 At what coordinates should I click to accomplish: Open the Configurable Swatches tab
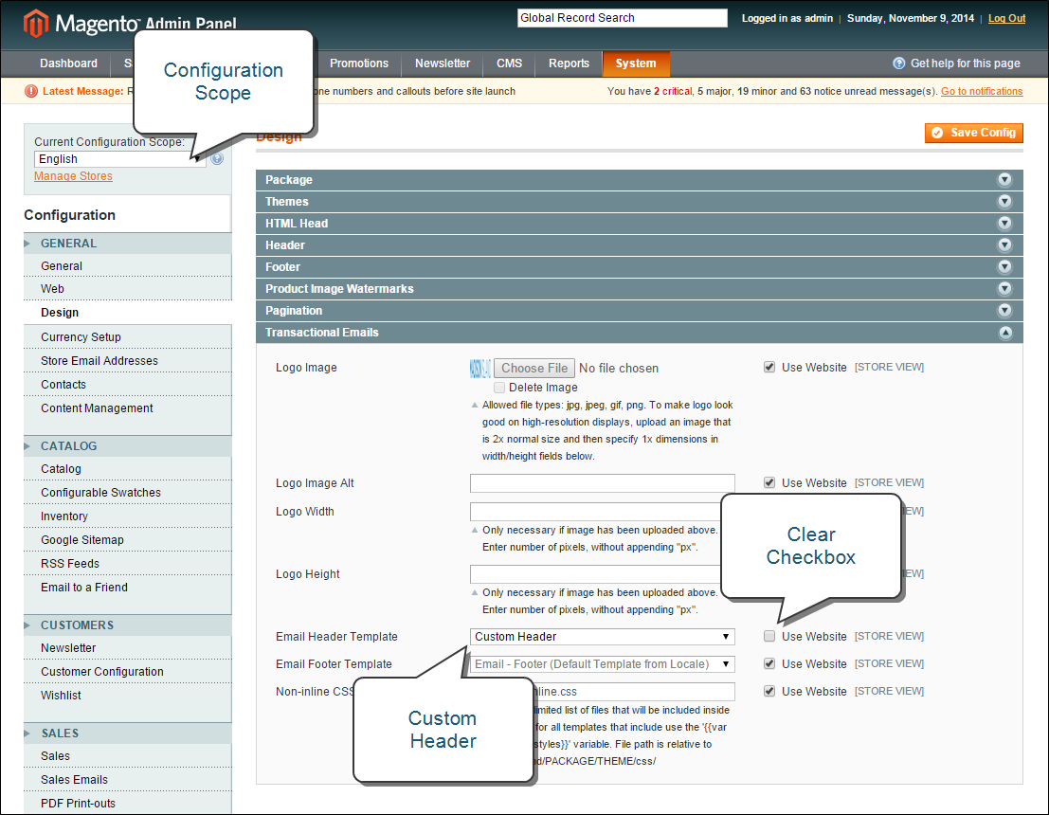pos(128,493)
